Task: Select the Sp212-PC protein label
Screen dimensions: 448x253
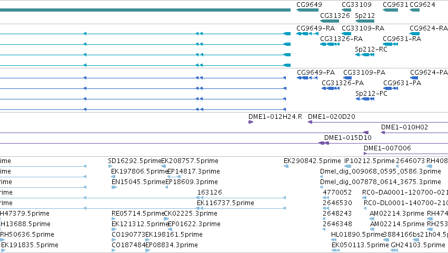Action: [x=372, y=94]
